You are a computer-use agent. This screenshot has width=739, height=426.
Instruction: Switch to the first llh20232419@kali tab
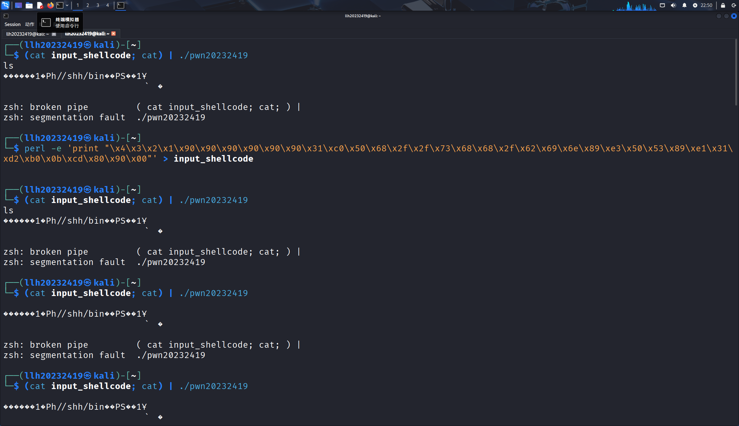point(28,34)
